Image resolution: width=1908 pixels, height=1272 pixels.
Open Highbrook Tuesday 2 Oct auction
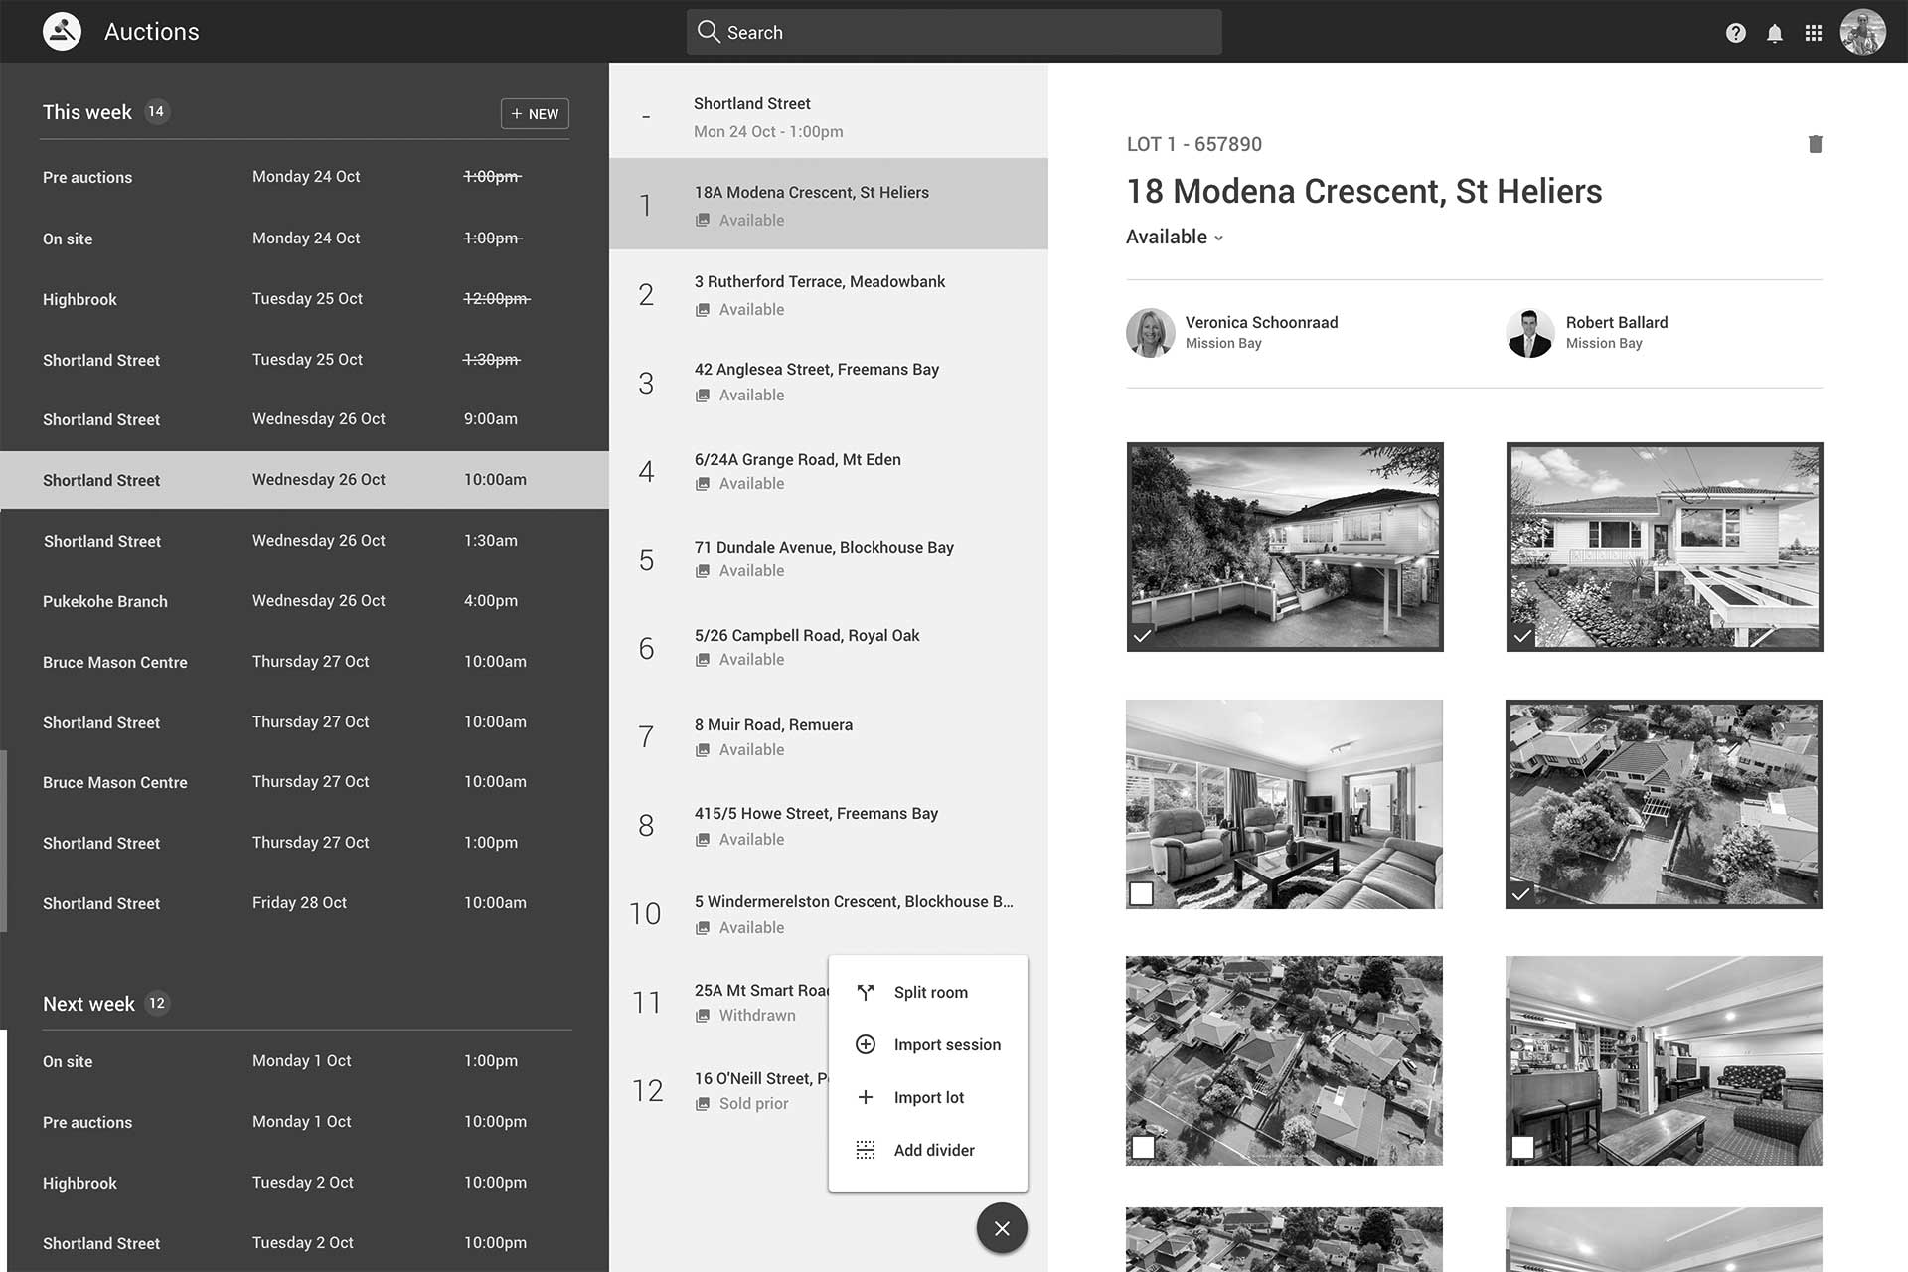304,1183
